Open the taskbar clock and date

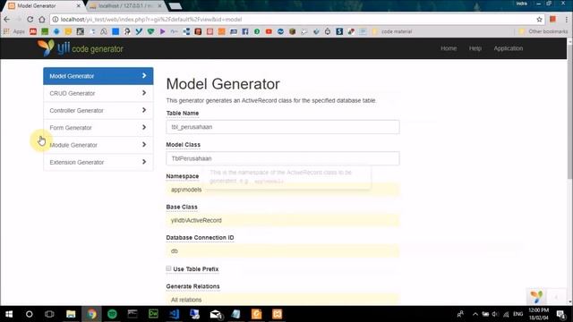[x=539, y=314]
